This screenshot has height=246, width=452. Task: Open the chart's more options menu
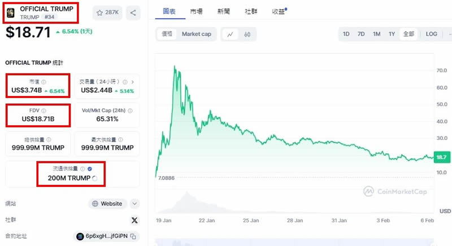pos(449,34)
